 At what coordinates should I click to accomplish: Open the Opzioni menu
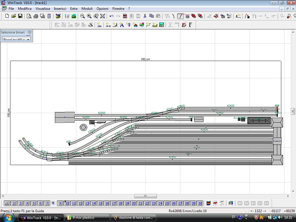click(103, 9)
